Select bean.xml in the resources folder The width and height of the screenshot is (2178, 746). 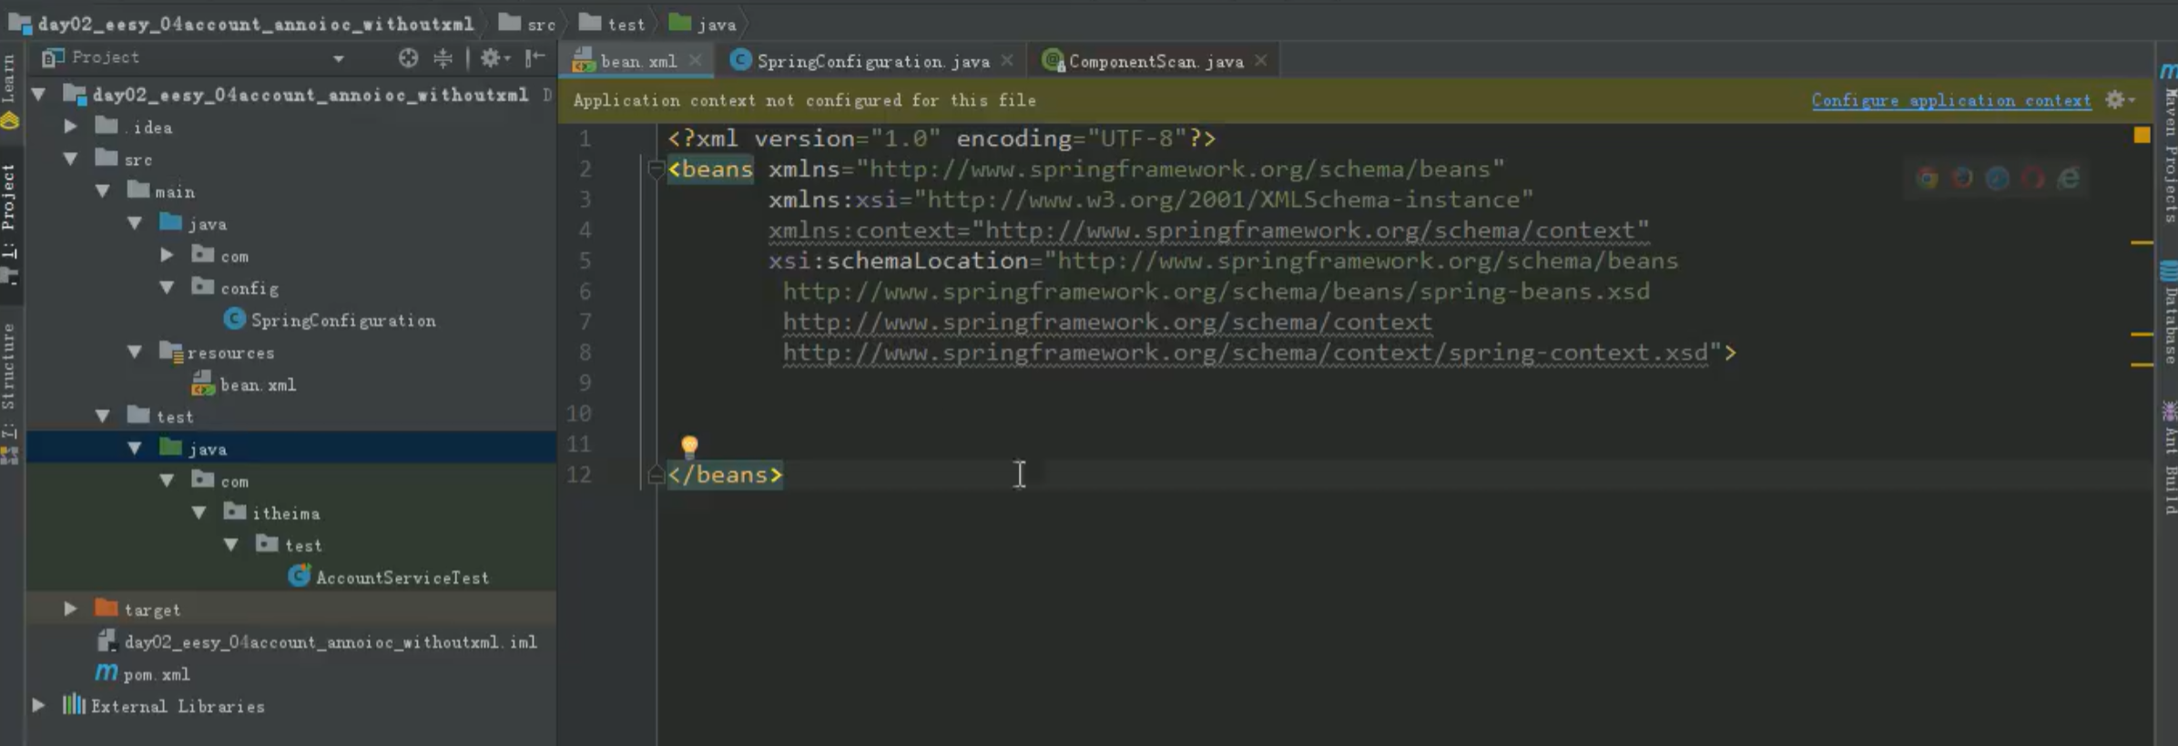(x=244, y=384)
